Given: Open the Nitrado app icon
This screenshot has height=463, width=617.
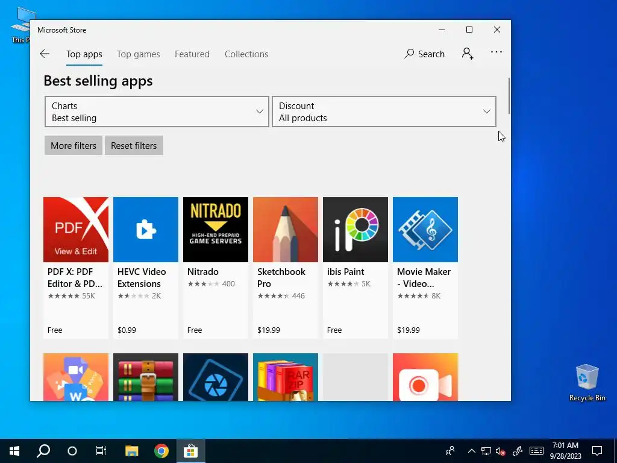Looking at the screenshot, I should point(216,230).
